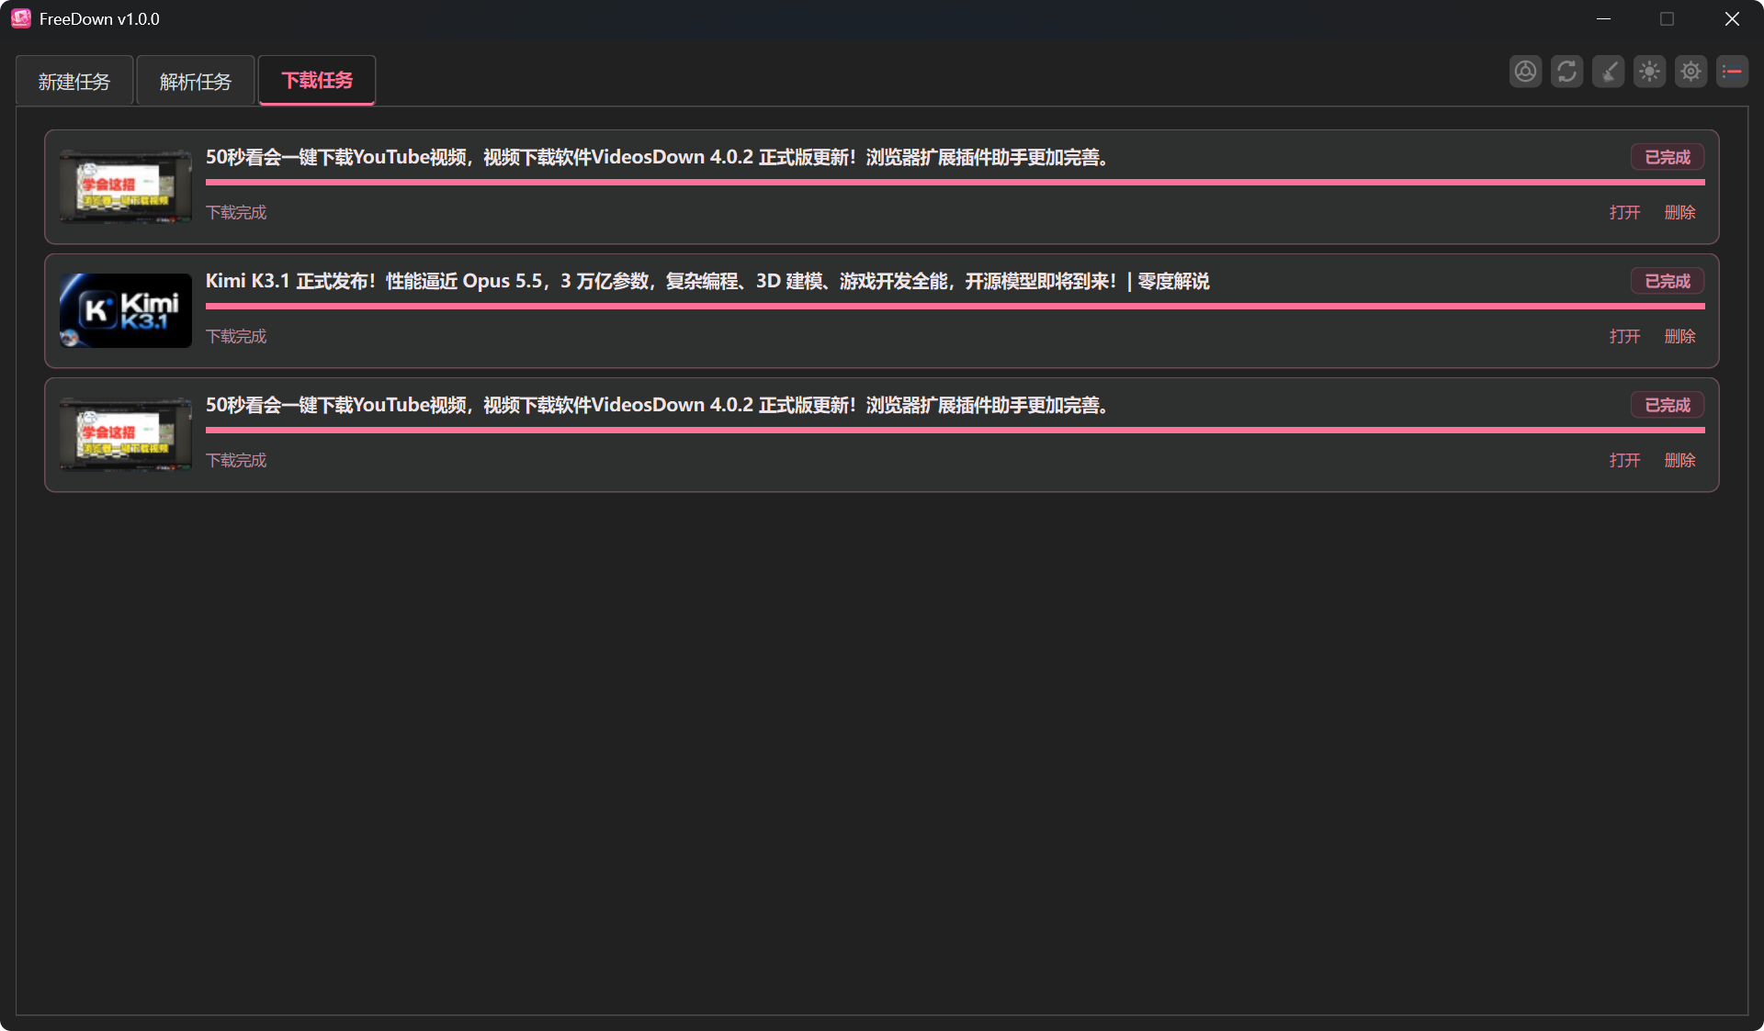The image size is (1764, 1031).
Task: Select the 下载任务 tab
Action: (x=317, y=81)
